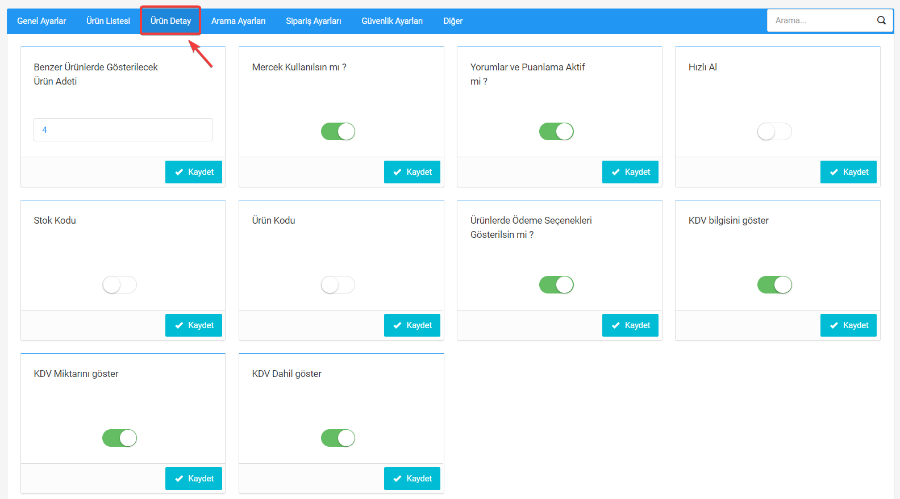
Task: Toggle Ürünlerde Ödeme Seçenekleri switch
Action: pos(556,285)
